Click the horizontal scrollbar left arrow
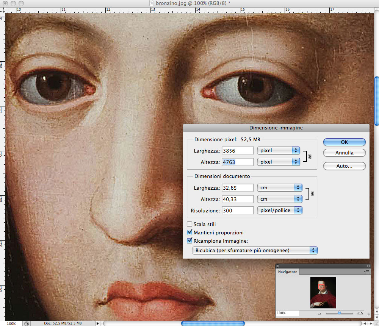The width and height of the screenshot is (379, 326). pyautogui.click(x=365, y=323)
